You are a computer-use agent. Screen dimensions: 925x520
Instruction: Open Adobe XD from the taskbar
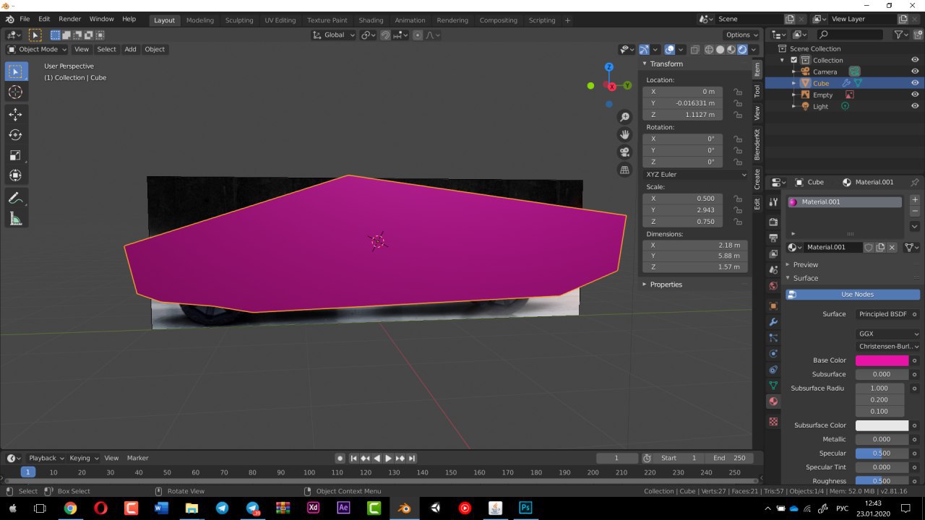313,508
